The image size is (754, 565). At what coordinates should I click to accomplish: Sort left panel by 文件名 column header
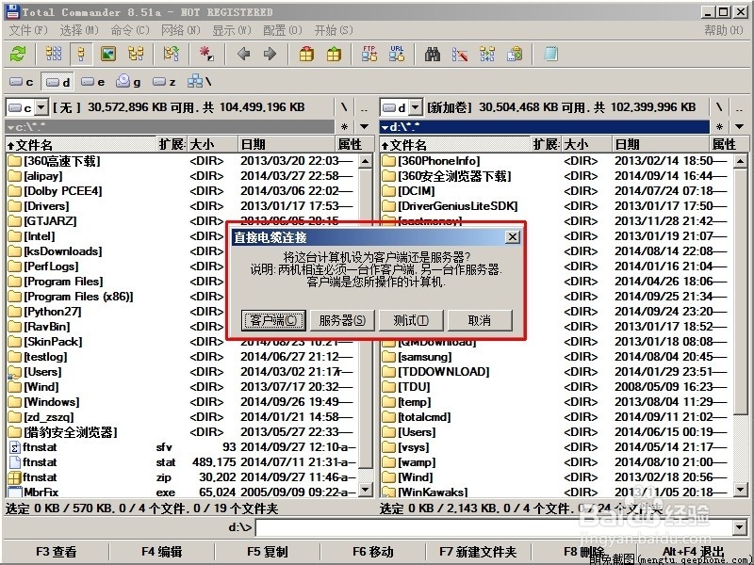[x=82, y=144]
